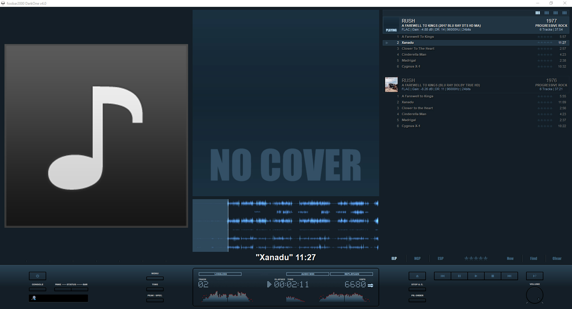Select the second playlist layout icon
The width and height of the screenshot is (572, 309).
coord(547,13)
